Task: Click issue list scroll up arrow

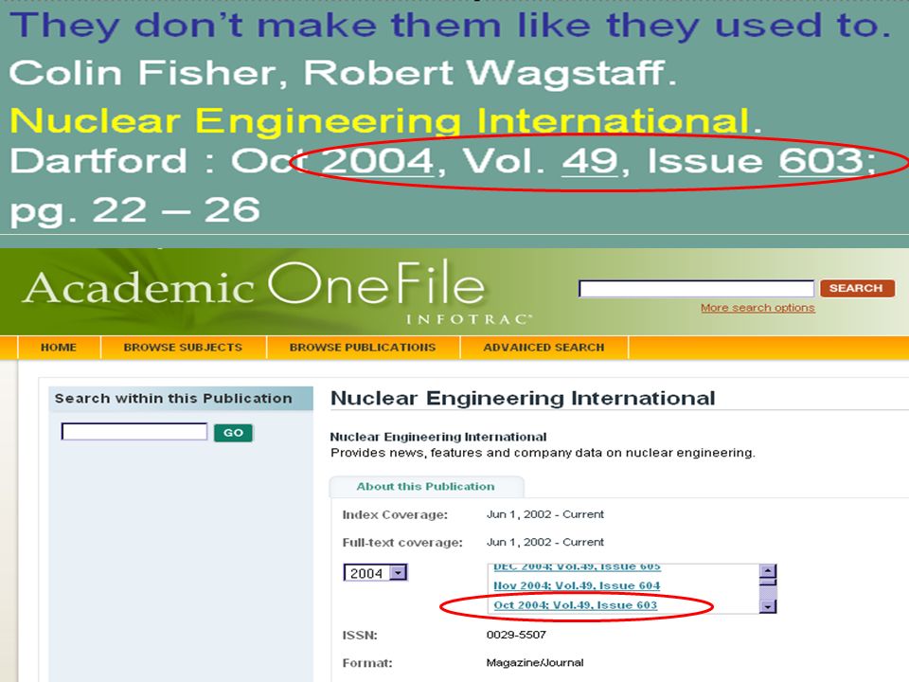Action: coord(768,570)
